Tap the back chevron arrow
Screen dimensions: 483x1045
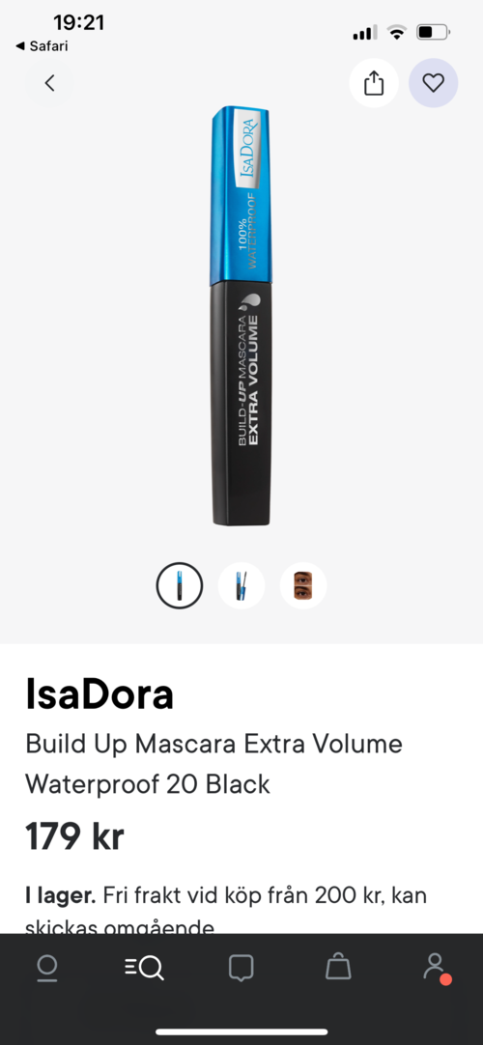point(49,83)
